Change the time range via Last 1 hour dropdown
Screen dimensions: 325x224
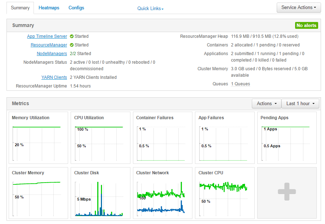coord(300,103)
